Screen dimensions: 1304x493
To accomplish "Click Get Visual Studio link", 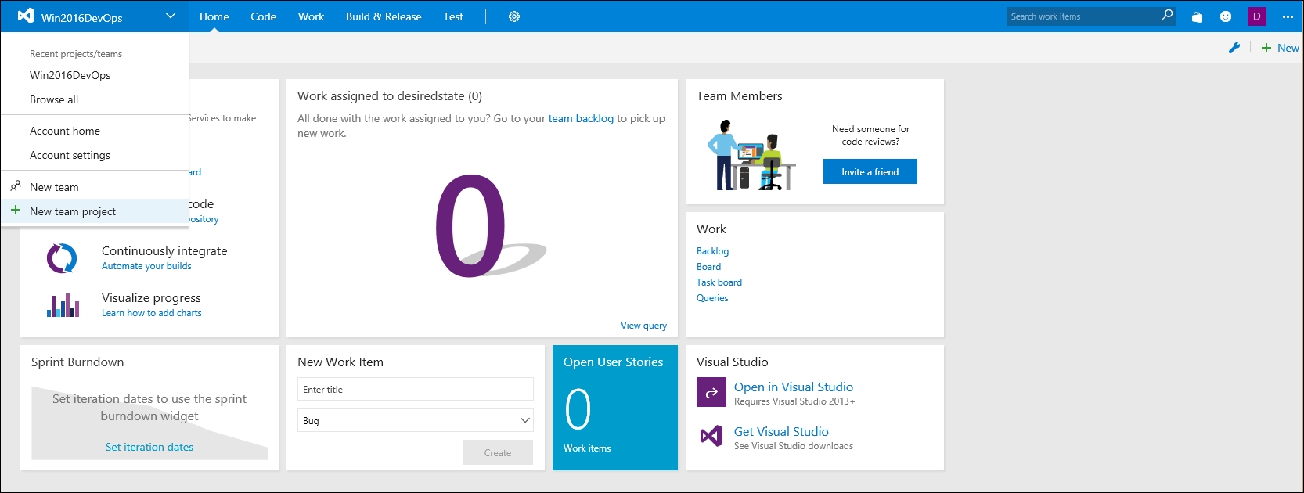I will tap(781, 431).
